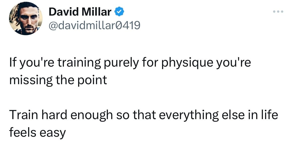Open David Millar's profile picture

(x=26, y=18)
